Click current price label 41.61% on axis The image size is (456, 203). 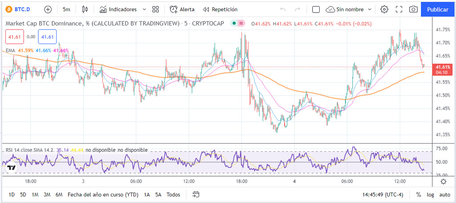coord(443,67)
